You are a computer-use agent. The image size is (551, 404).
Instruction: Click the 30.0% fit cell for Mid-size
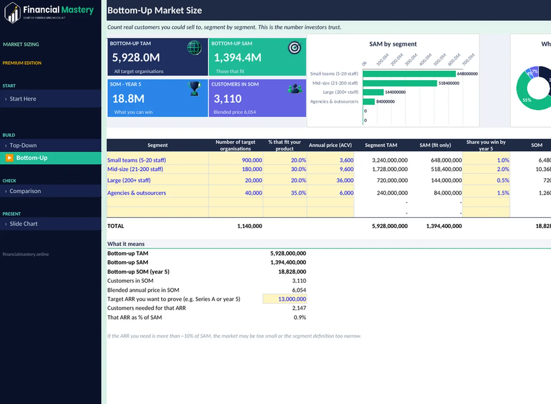point(285,169)
